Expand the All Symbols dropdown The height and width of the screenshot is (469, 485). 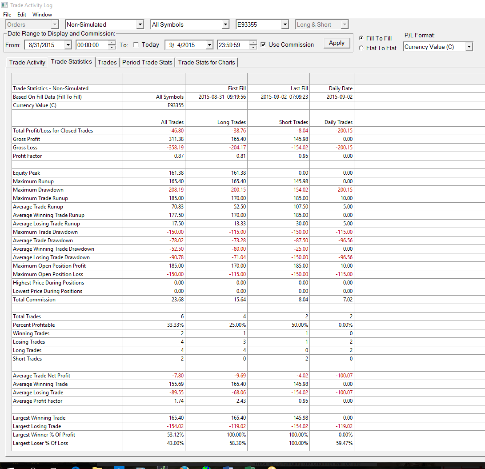point(225,24)
